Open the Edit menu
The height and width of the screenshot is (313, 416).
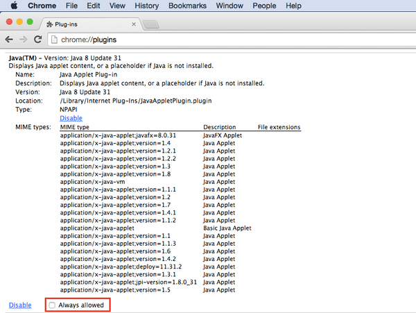94,6
